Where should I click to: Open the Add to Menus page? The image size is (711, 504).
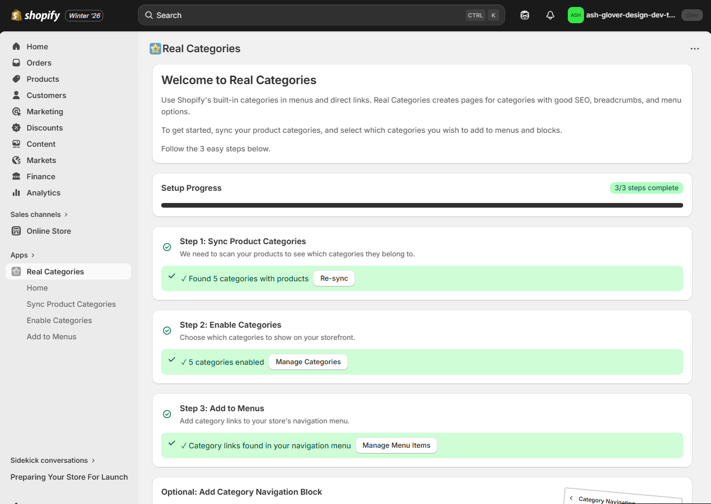pos(52,336)
